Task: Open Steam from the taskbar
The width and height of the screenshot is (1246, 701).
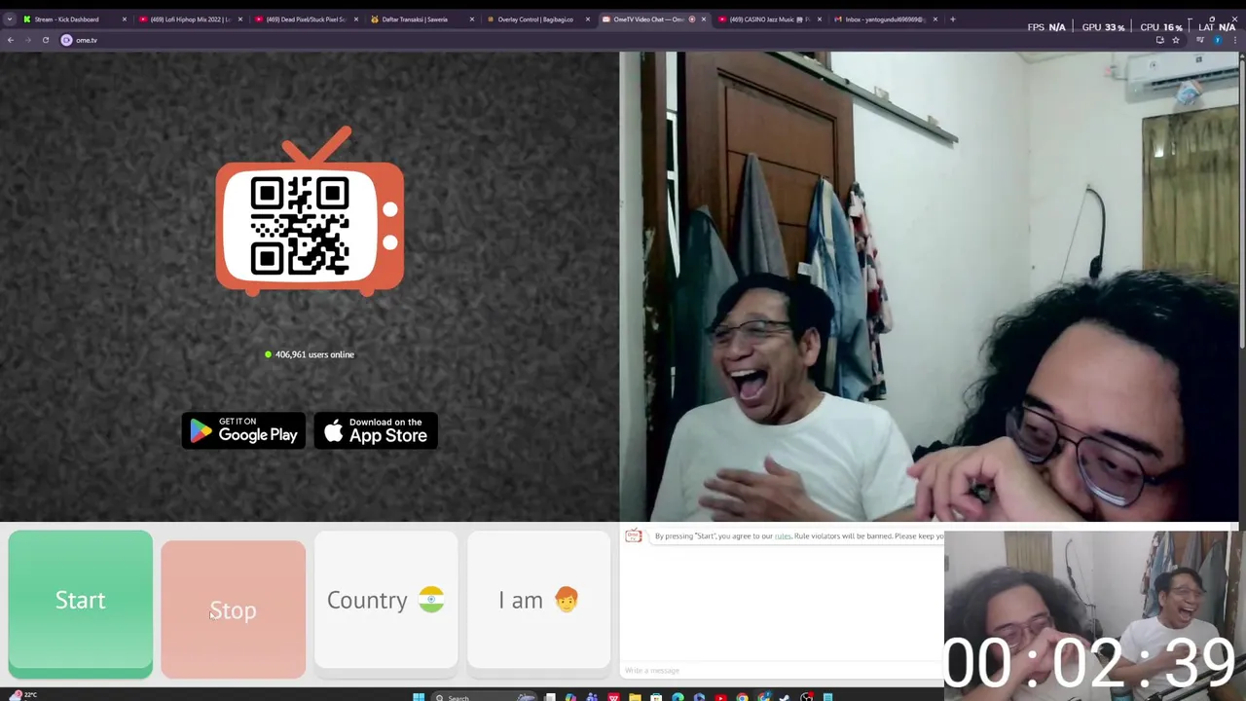Action: point(785,697)
